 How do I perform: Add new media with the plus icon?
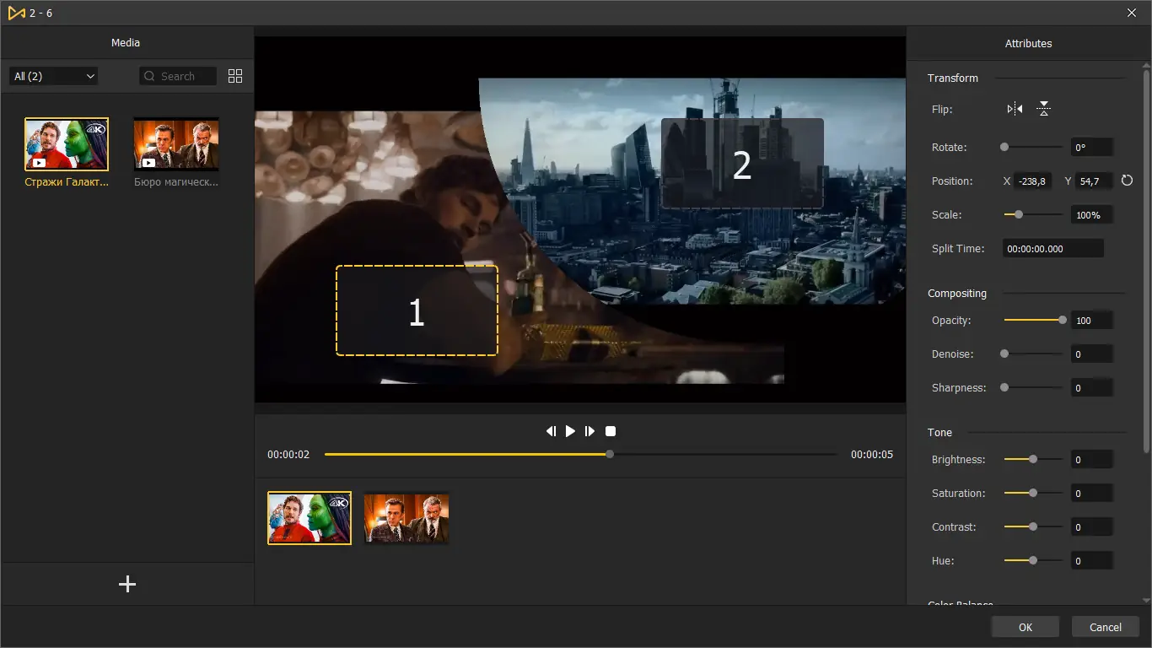point(127,584)
